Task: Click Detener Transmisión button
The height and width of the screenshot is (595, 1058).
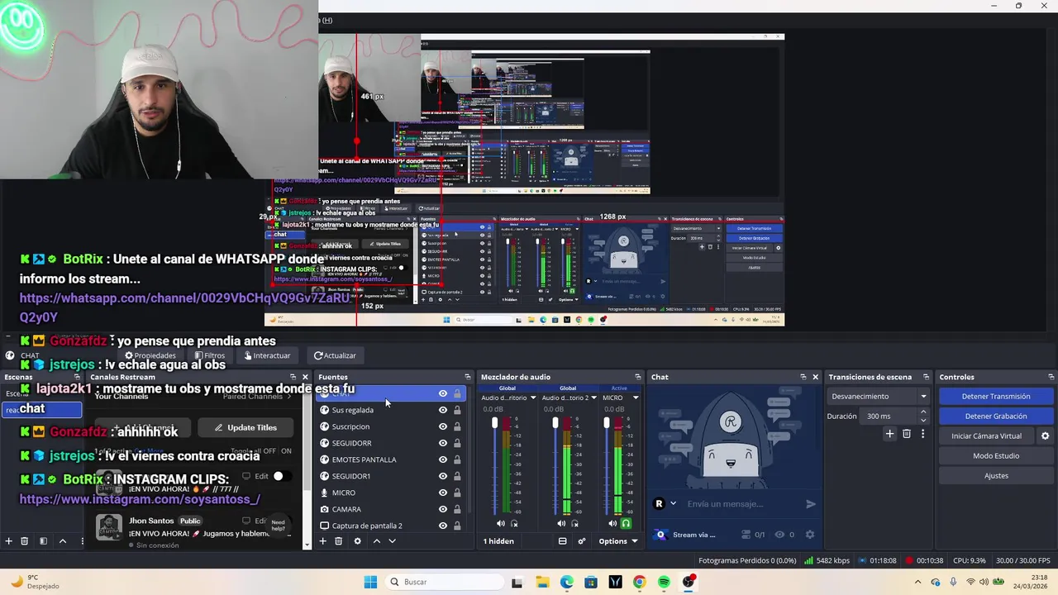Action: tap(996, 396)
